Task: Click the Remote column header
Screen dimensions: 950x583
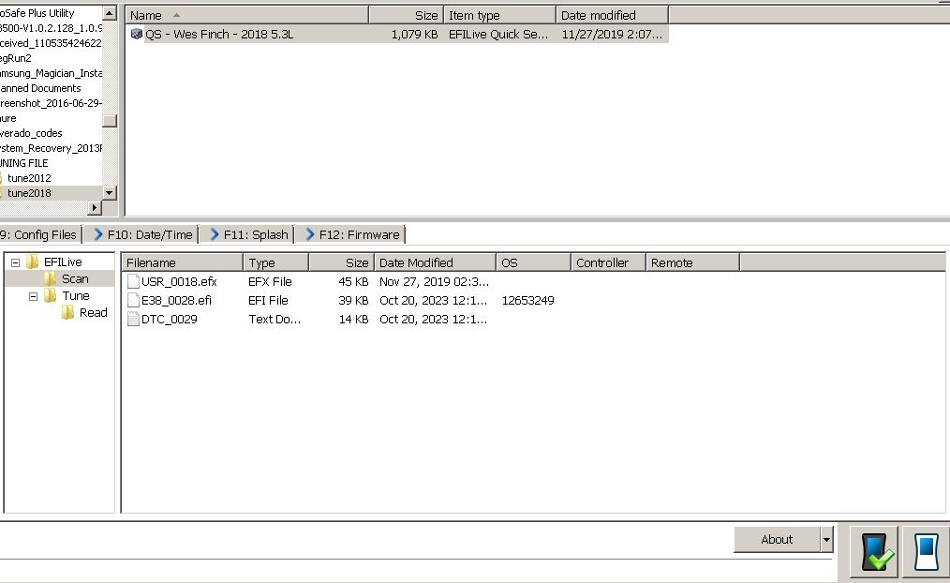Action: pos(692,262)
